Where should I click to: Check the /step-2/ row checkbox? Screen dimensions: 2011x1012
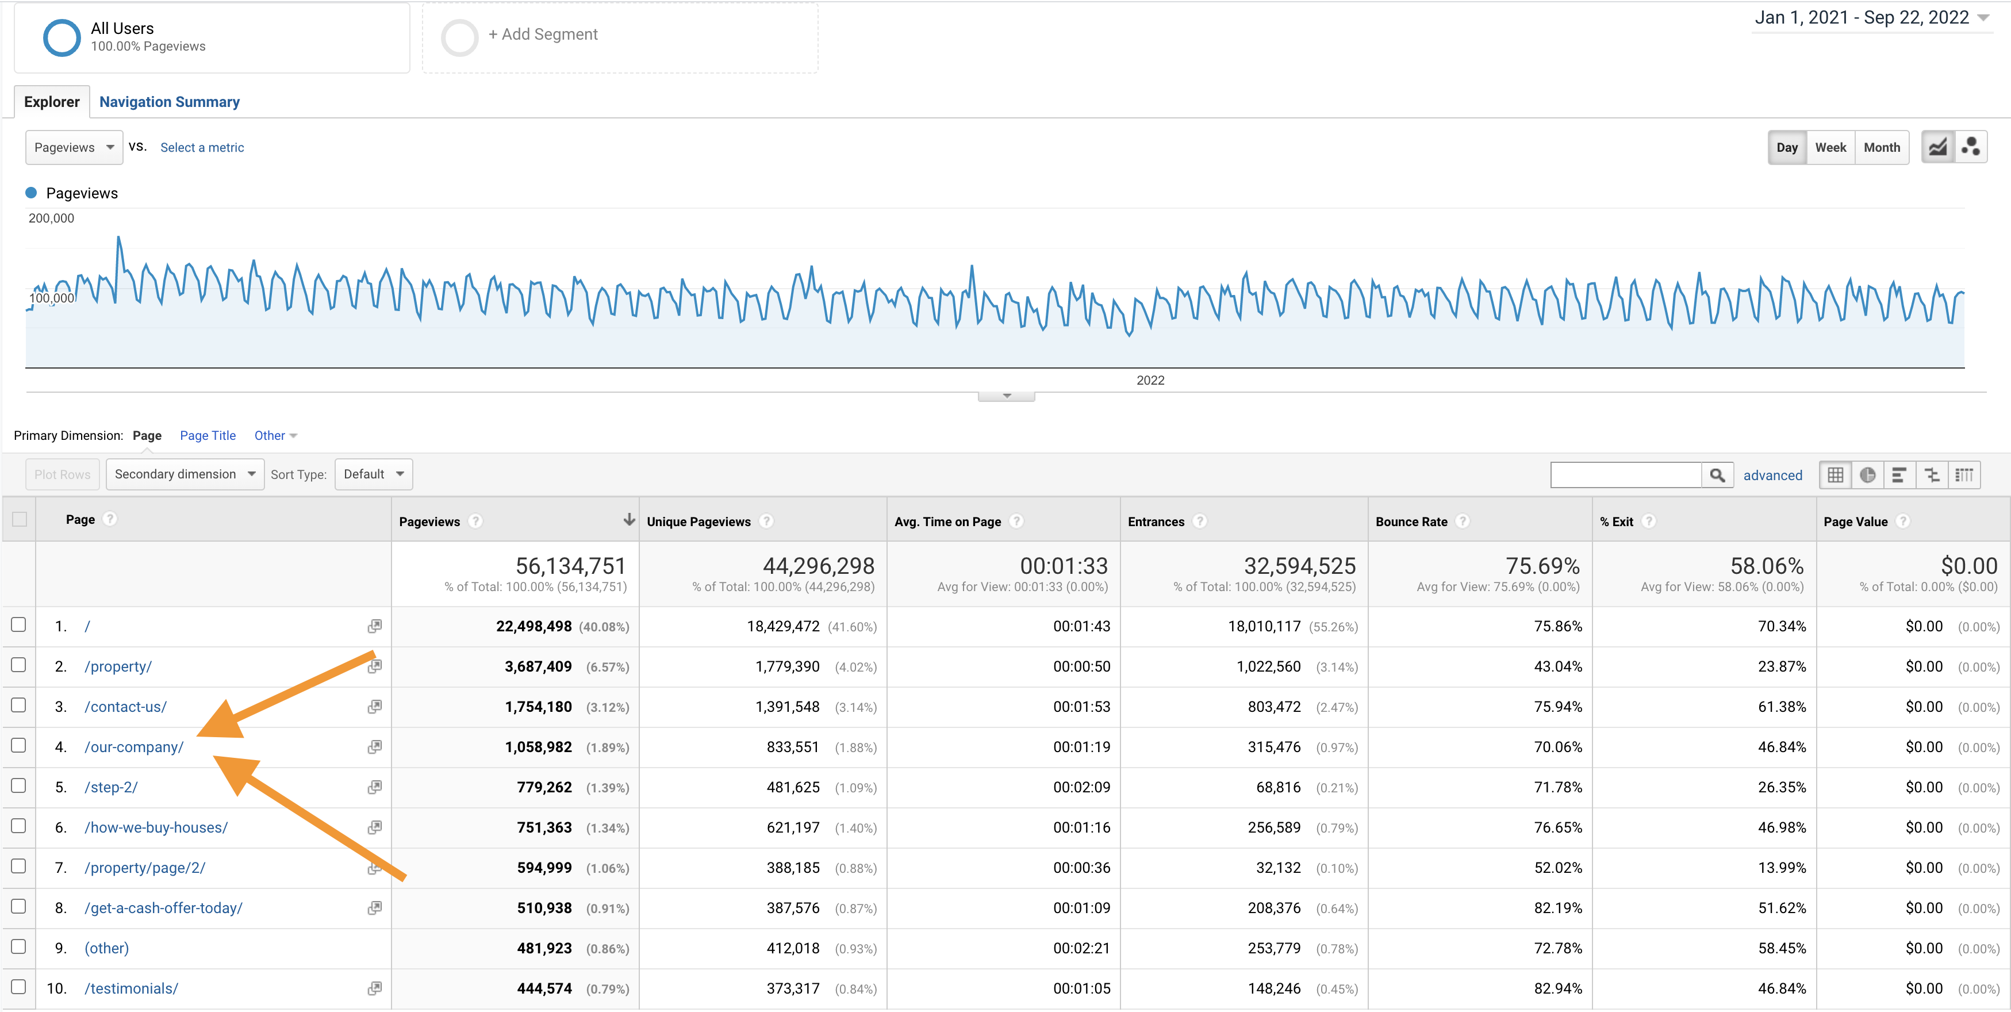(19, 785)
